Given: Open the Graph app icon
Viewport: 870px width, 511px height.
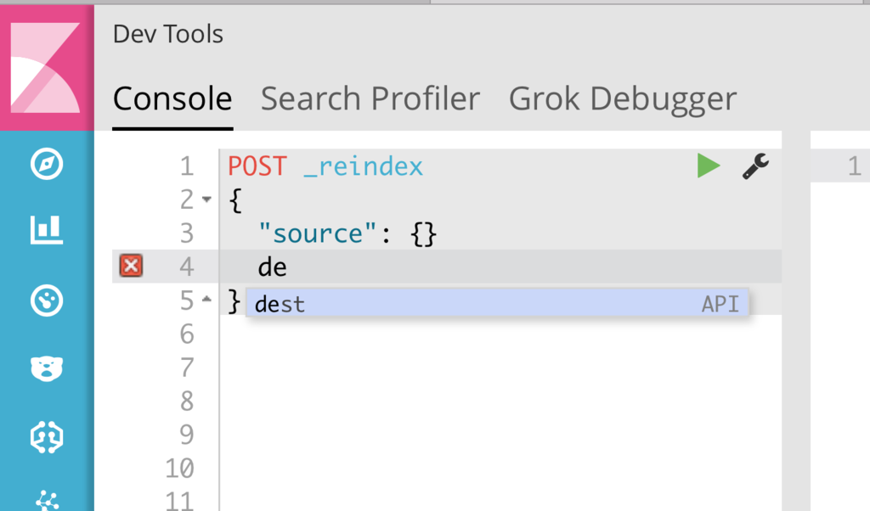Looking at the screenshot, I should point(47,501).
